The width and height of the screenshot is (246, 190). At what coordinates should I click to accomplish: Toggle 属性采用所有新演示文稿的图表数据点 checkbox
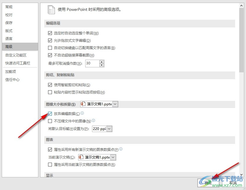click(x=50, y=150)
